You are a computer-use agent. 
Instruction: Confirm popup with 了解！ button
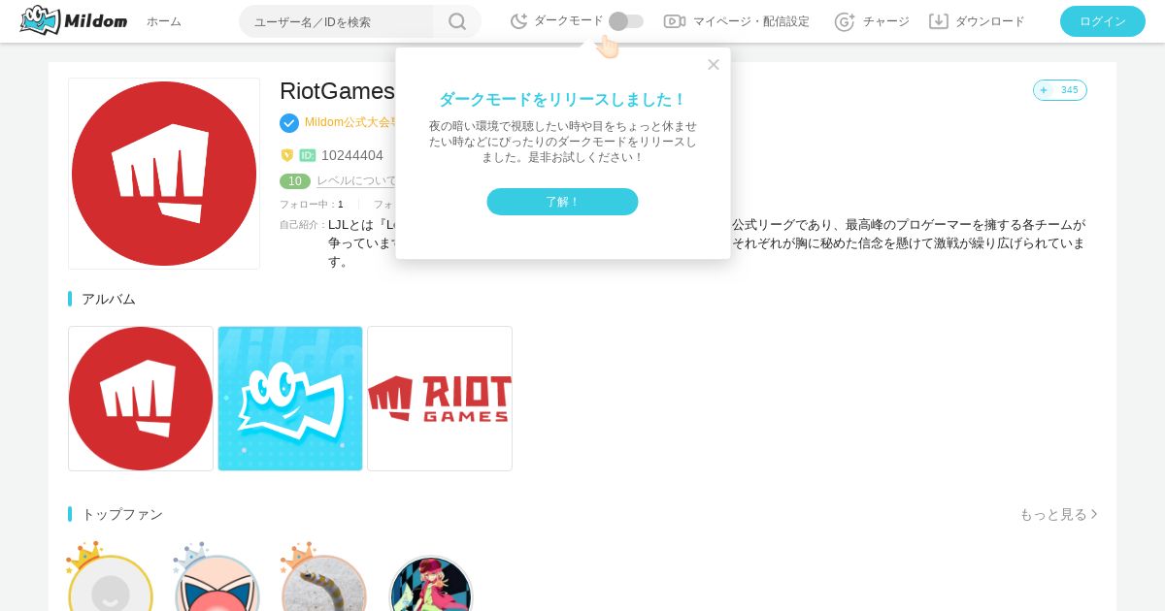[562, 202]
